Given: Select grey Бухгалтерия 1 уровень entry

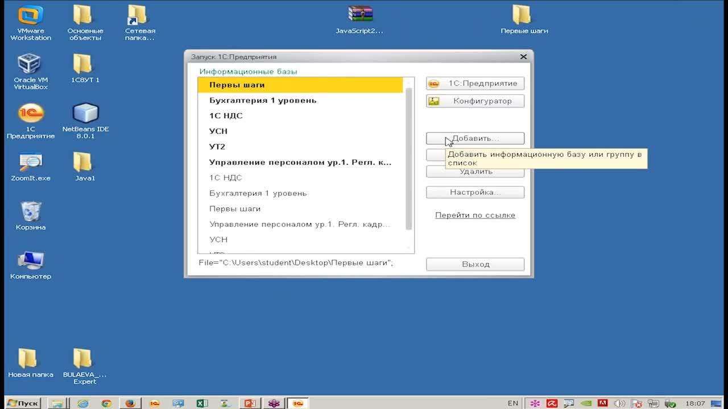Looking at the screenshot, I should tap(300, 193).
